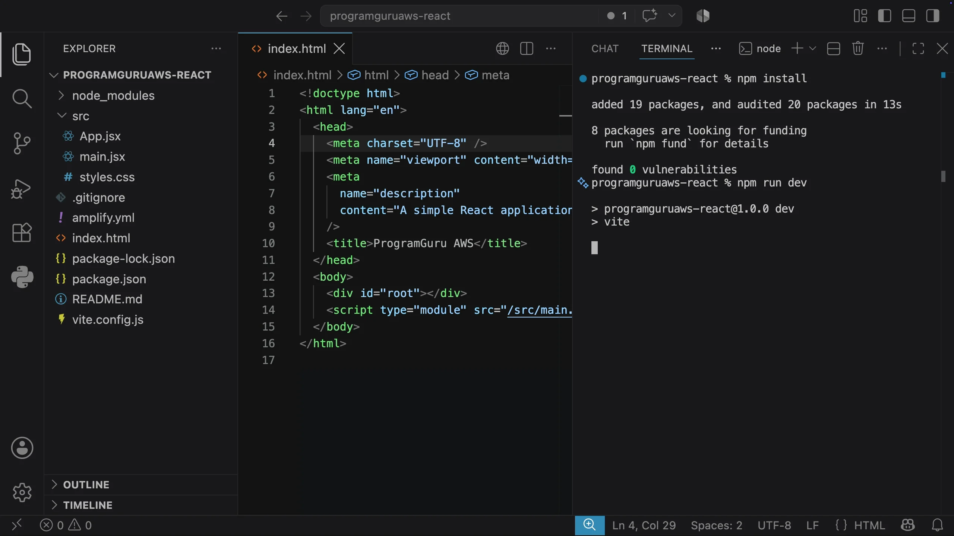Open remote window indicator
The image size is (954, 536).
coord(17,525)
